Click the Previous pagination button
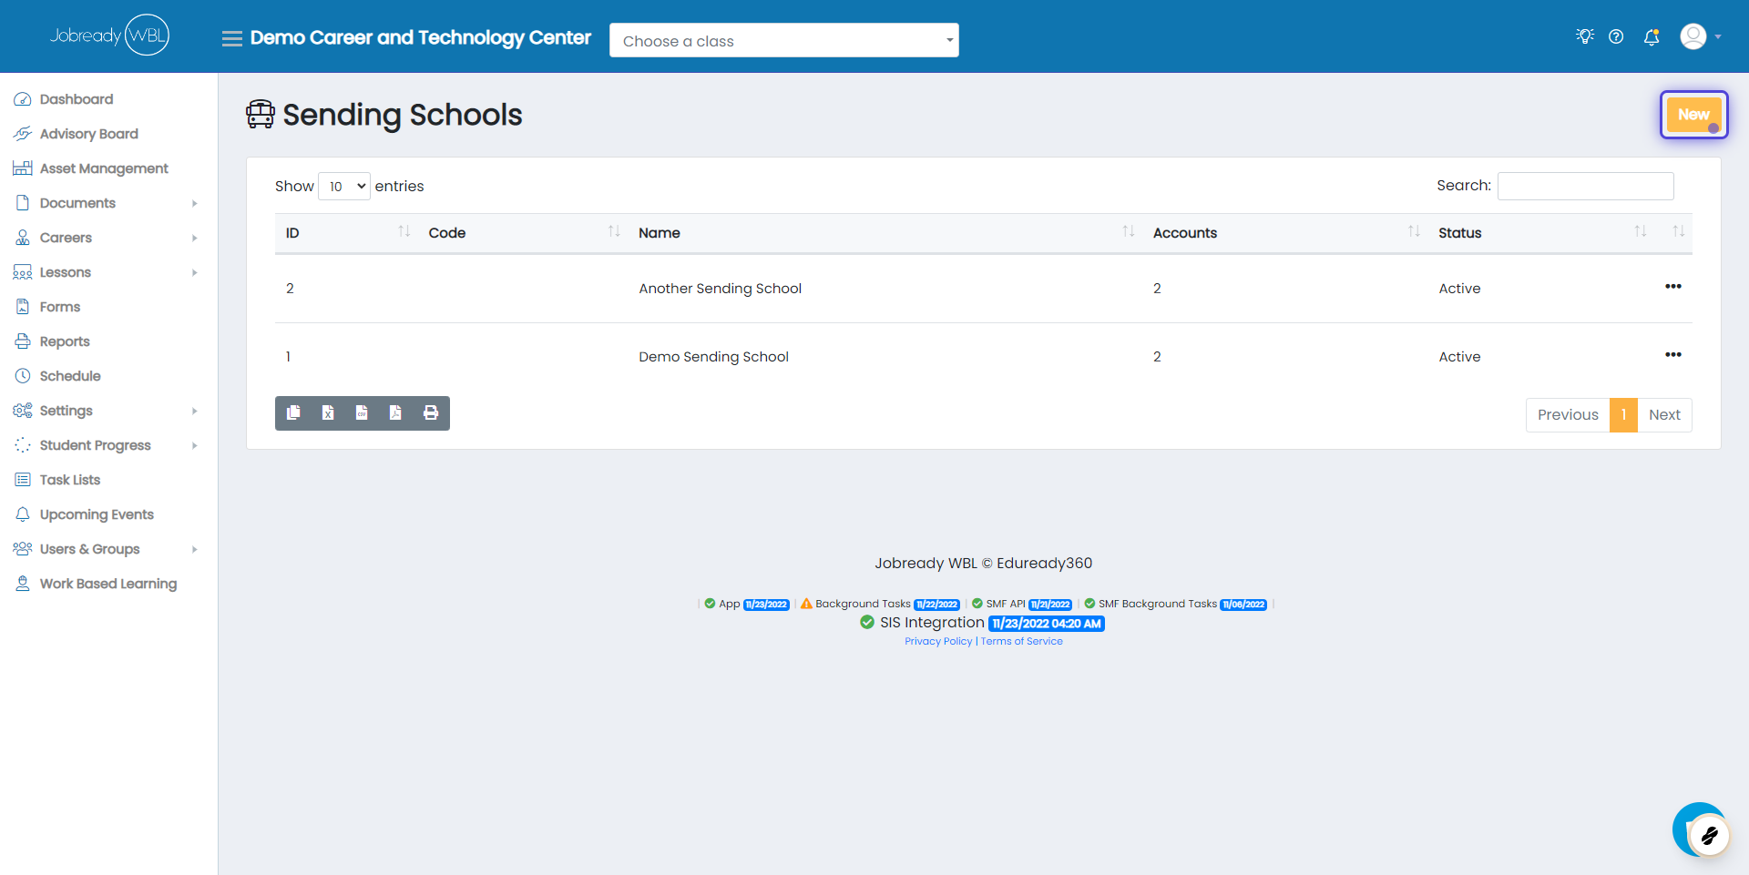Screen dimensions: 1749x875 pos(1568,415)
